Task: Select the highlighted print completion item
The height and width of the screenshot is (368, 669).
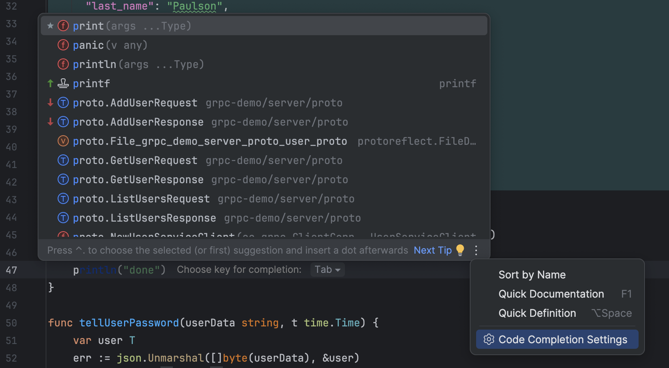Action: pos(132,25)
